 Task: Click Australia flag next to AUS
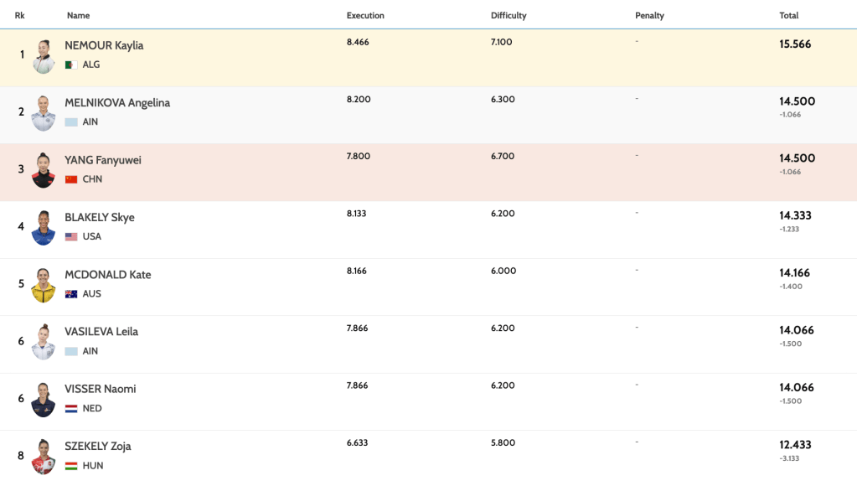click(71, 294)
